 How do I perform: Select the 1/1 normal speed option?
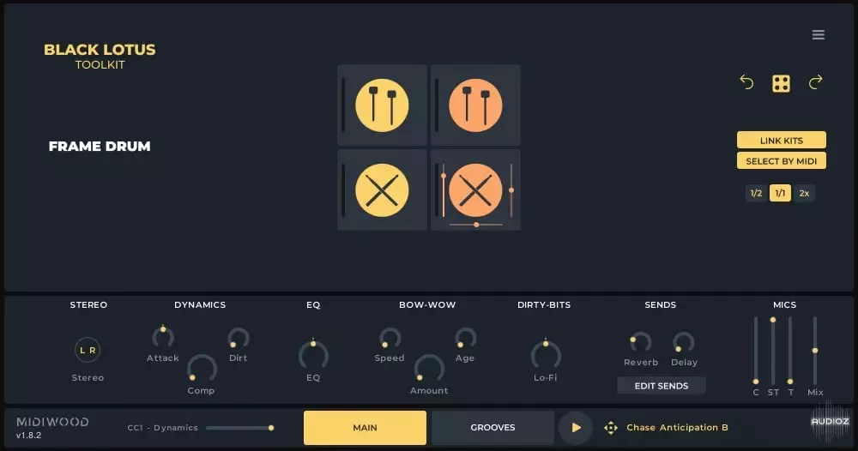(x=780, y=193)
